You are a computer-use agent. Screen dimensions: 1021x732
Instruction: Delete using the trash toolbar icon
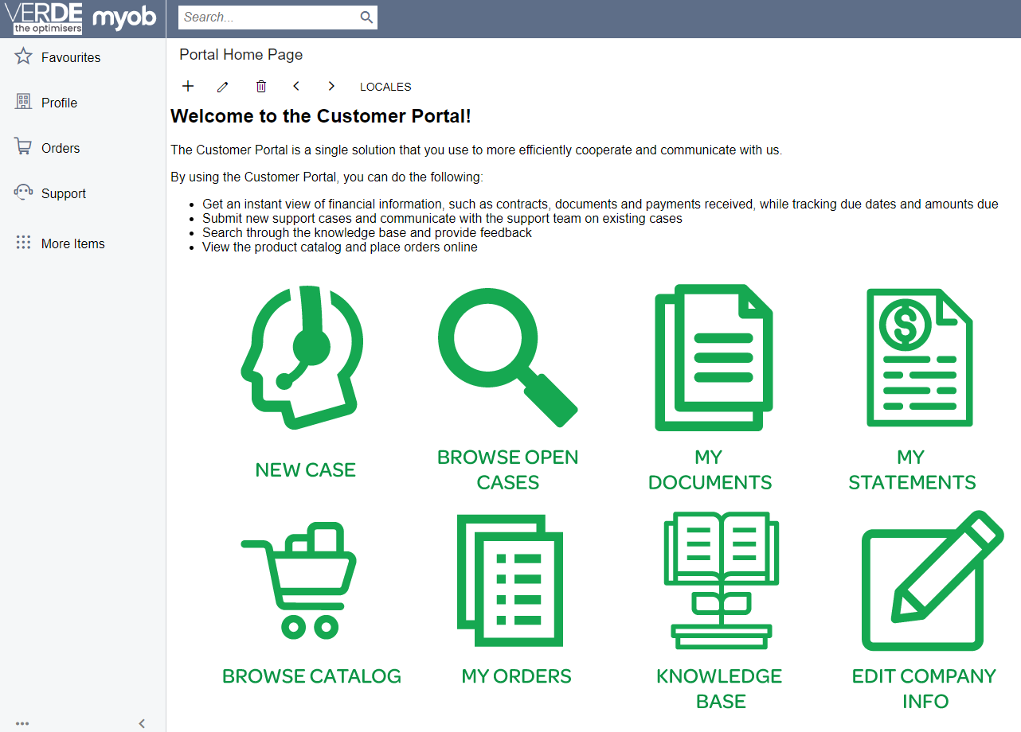coord(260,86)
